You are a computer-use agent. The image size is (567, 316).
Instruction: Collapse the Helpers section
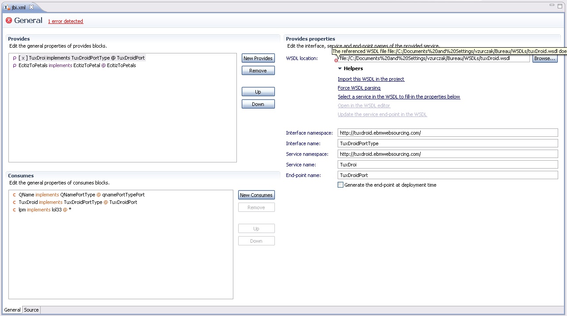(x=340, y=69)
